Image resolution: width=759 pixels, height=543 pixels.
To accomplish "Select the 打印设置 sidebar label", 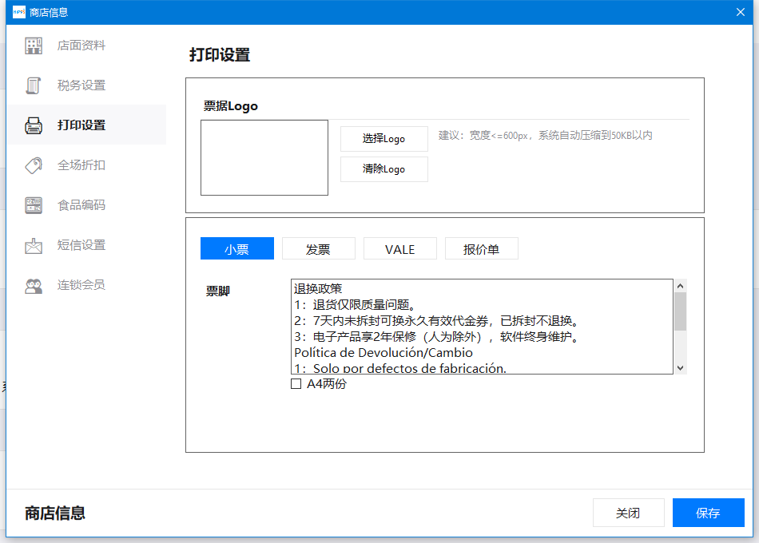I will pos(81,125).
